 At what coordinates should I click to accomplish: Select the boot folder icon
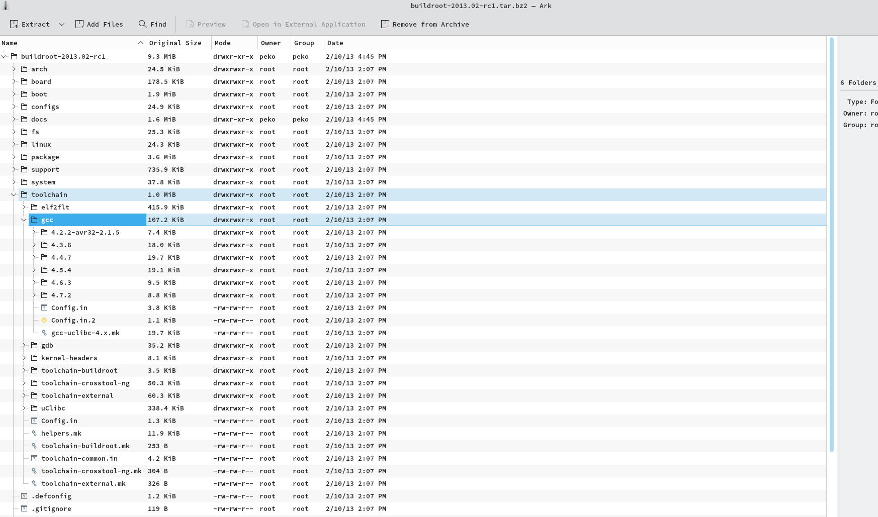24,94
